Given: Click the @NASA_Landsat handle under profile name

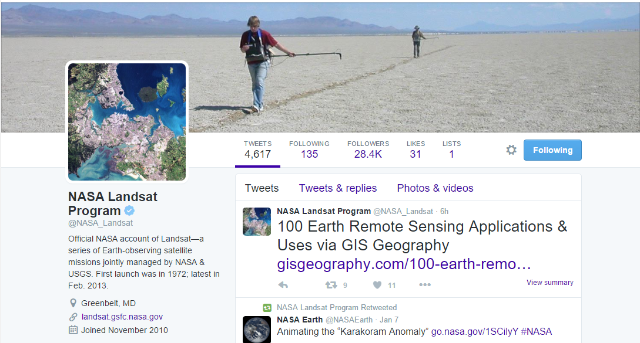Looking at the screenshot, I should tap(100, 223).
